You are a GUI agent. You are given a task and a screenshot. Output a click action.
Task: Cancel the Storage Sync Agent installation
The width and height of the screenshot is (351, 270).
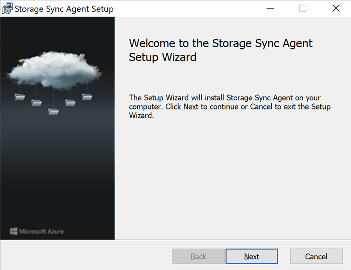pos(316,256)
